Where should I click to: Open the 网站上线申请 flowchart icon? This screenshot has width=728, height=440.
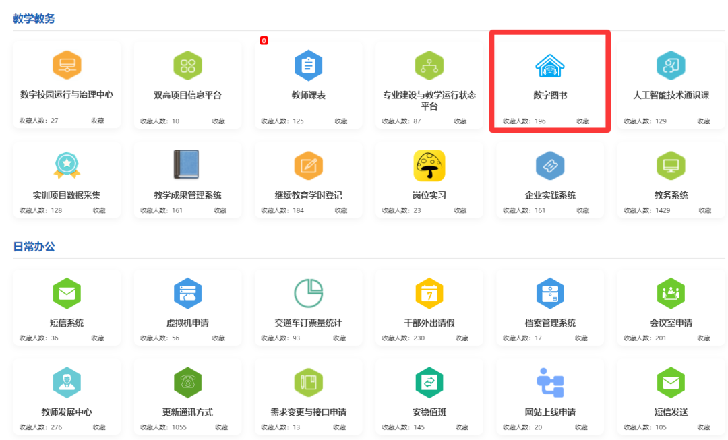pyautogui.click(x=549, y=383)
